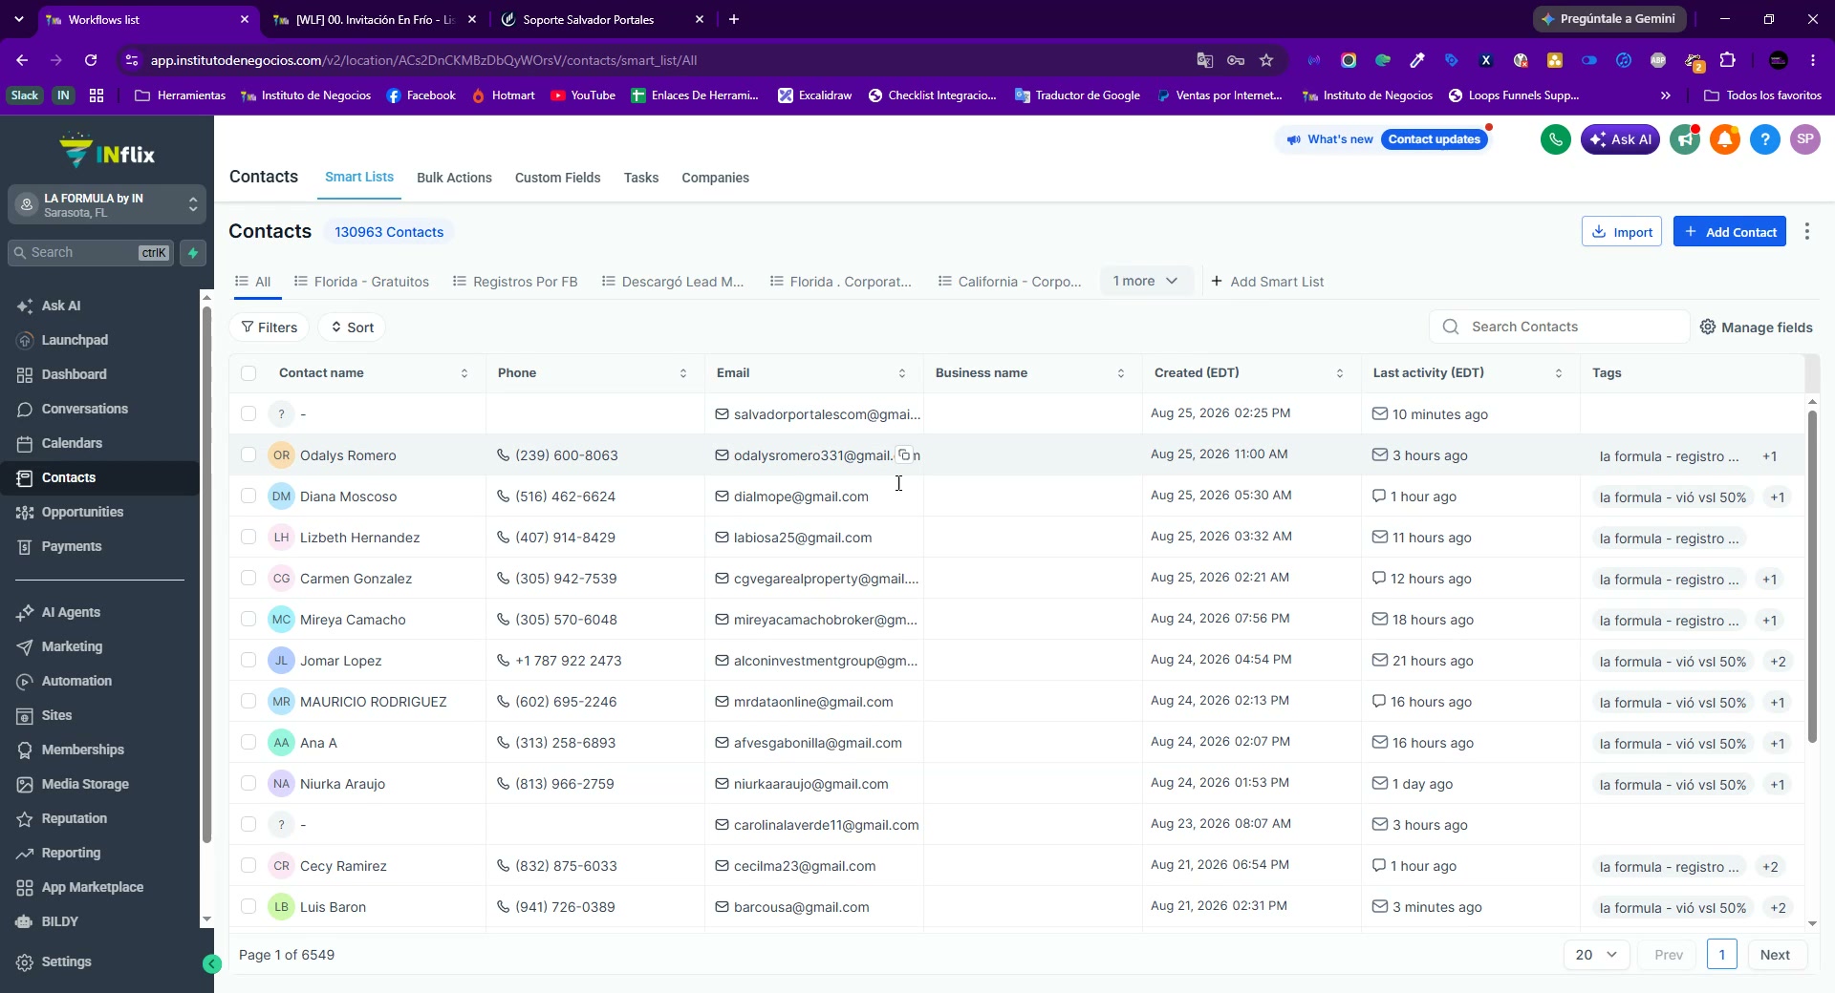Sort by Contact name column arrows

coord(464,373)
